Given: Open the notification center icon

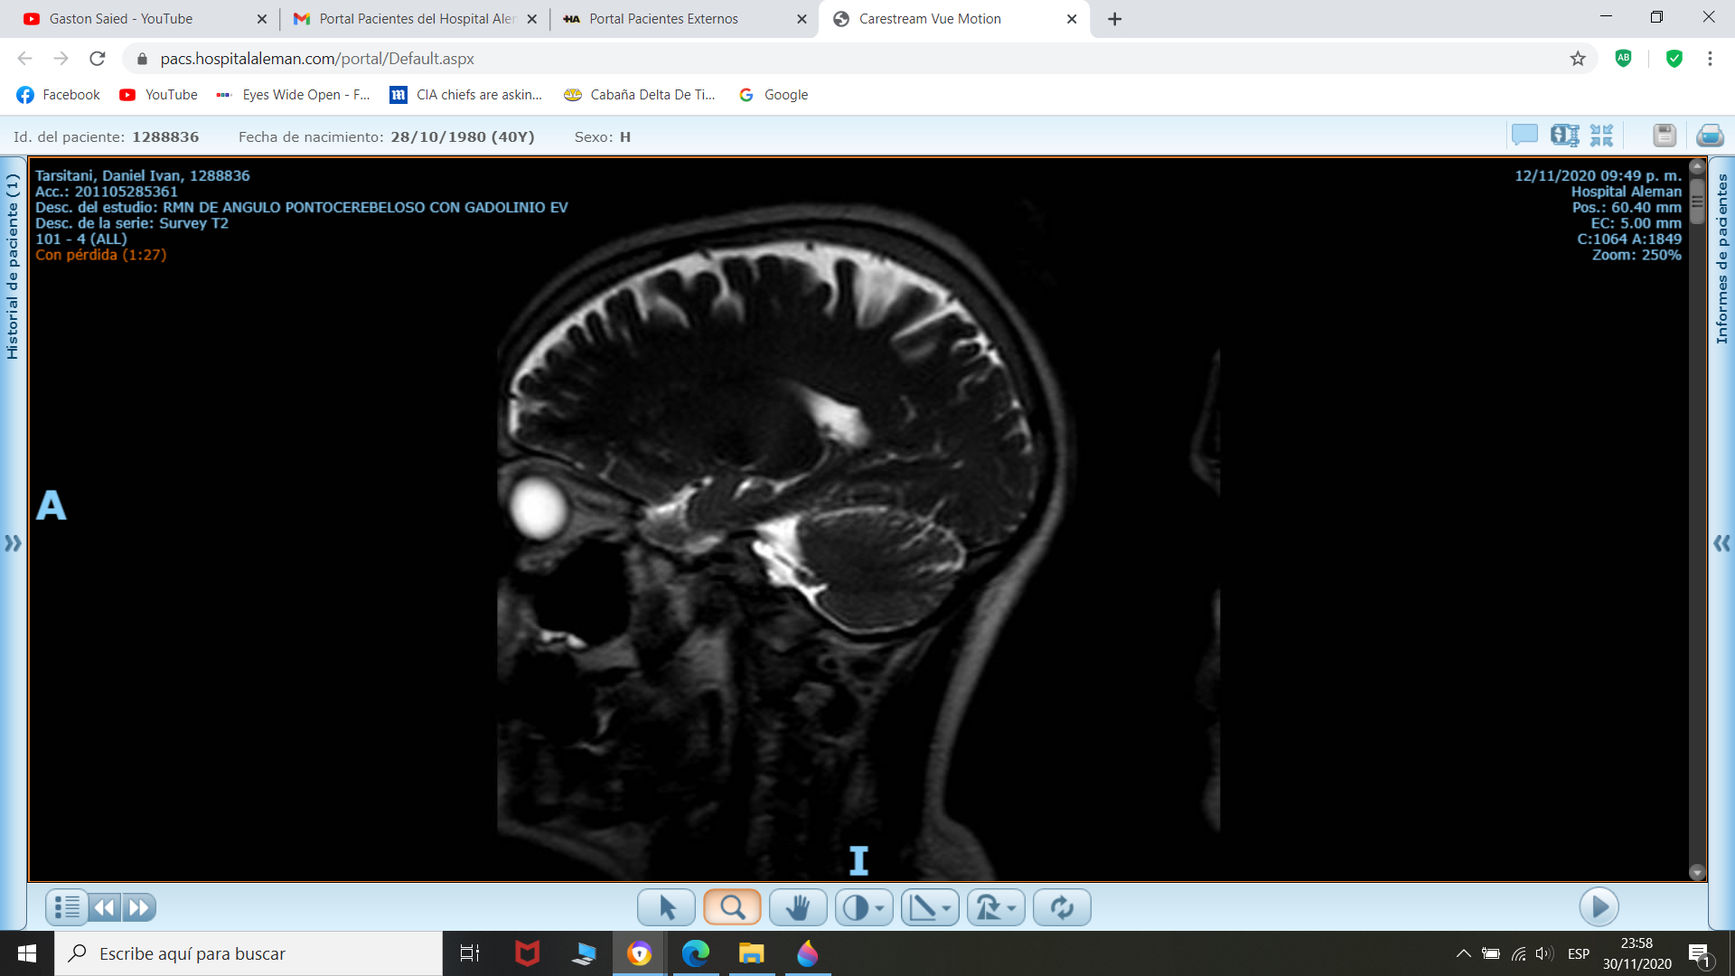Looking at the screenshot, I should (x=1699, y=954).
